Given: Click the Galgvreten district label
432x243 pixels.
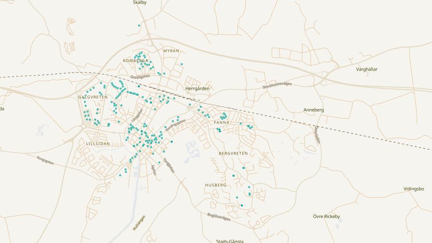Looking at the screenshot, I should 93,97.
